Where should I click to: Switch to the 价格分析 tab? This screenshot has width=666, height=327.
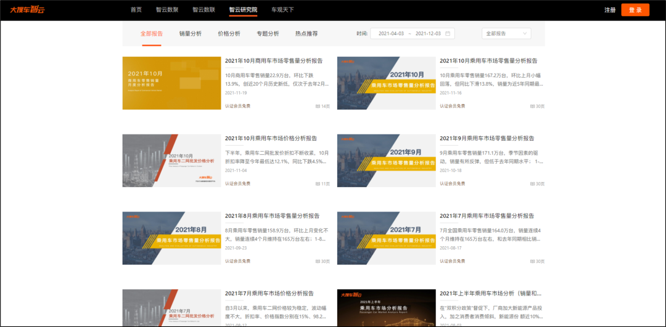coord(229,33)
